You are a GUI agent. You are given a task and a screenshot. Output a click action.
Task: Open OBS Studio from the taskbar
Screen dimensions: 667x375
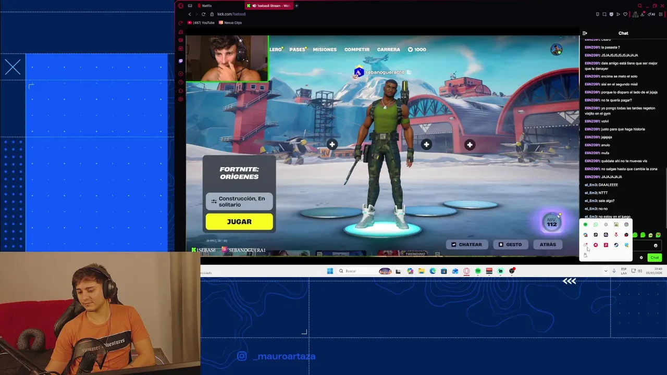click(x=512, y=271)
